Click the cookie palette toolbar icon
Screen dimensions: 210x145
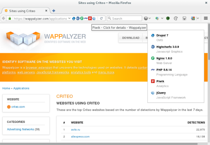(176, 18)
